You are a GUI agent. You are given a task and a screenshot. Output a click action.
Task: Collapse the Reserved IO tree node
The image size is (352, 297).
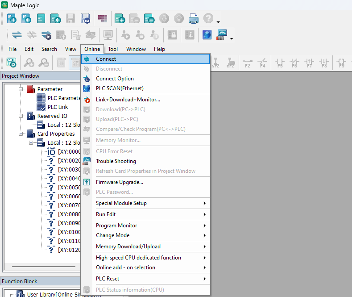coord(21,116)
